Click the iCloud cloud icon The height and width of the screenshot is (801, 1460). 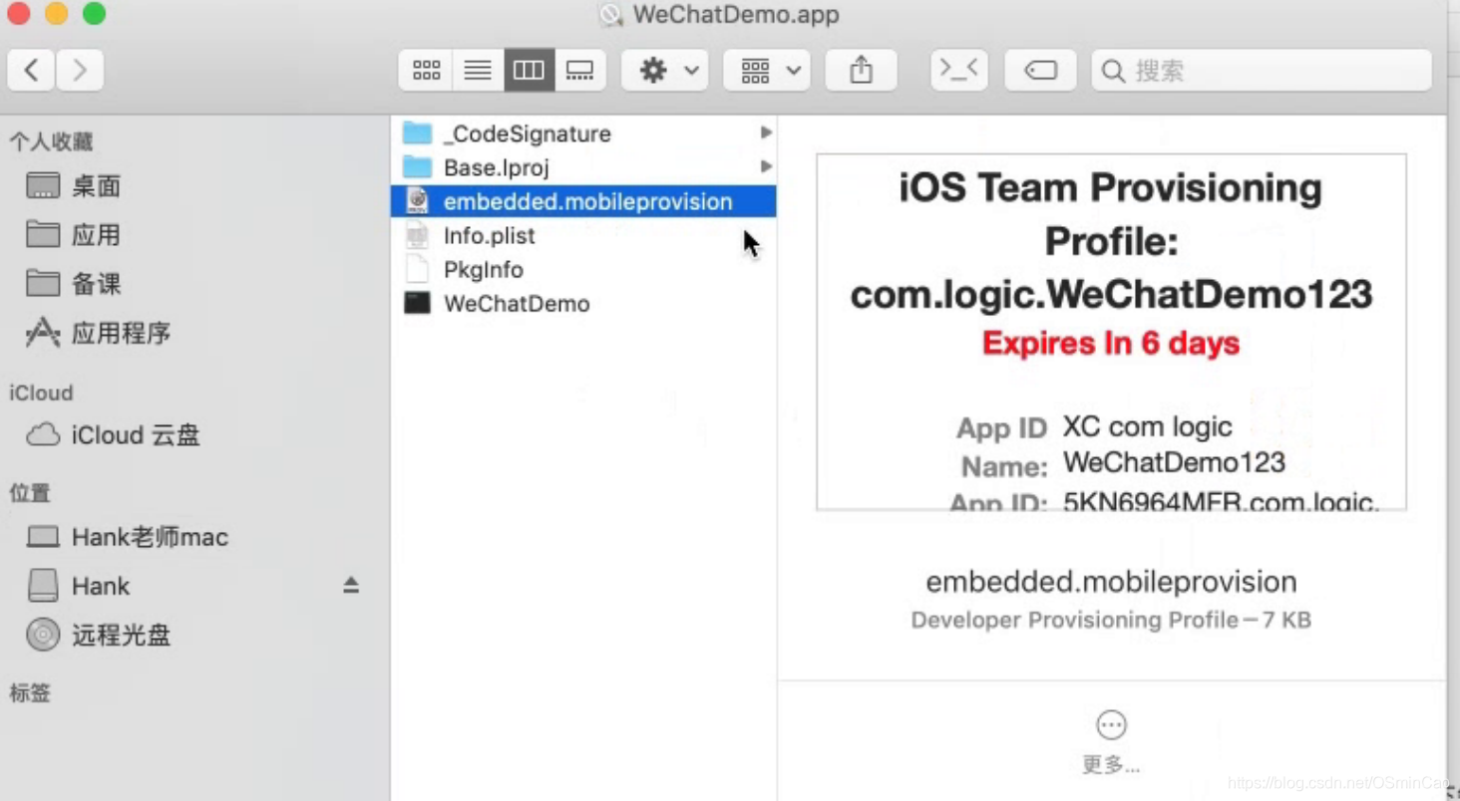(x=43, y=435)
